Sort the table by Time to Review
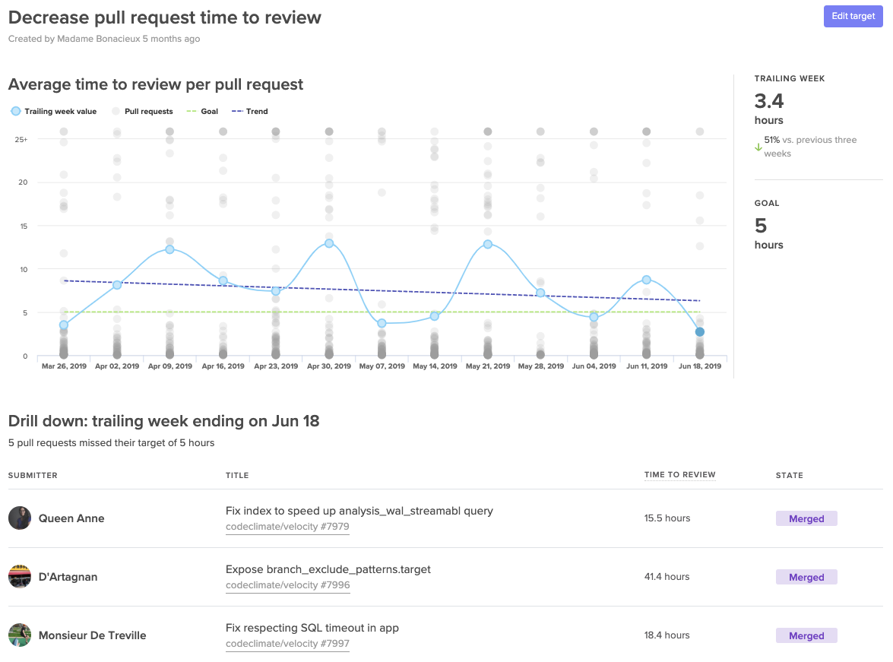 pyautogui.click(x=679, y=474)
